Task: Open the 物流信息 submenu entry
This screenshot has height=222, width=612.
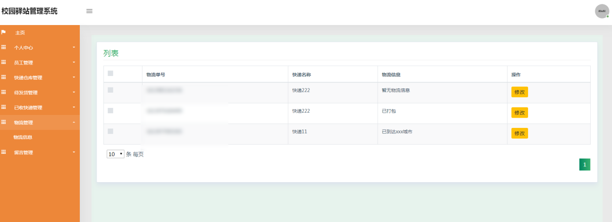Action: (x=23, y=137)
